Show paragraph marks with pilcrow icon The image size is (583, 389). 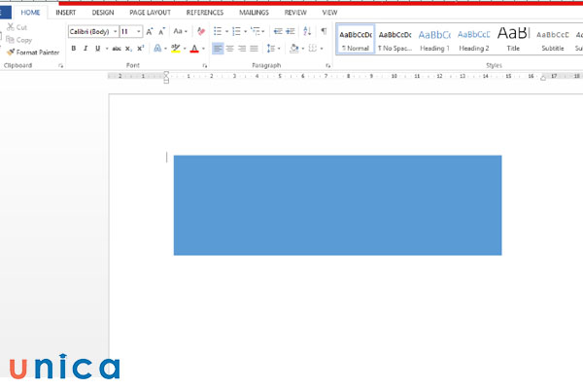pos(324,31)
